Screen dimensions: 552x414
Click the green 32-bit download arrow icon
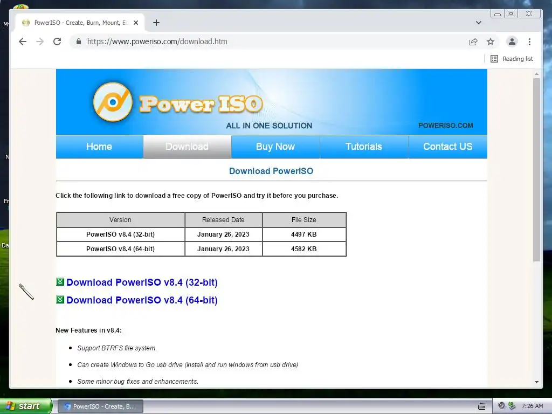(x=60, y=281)
